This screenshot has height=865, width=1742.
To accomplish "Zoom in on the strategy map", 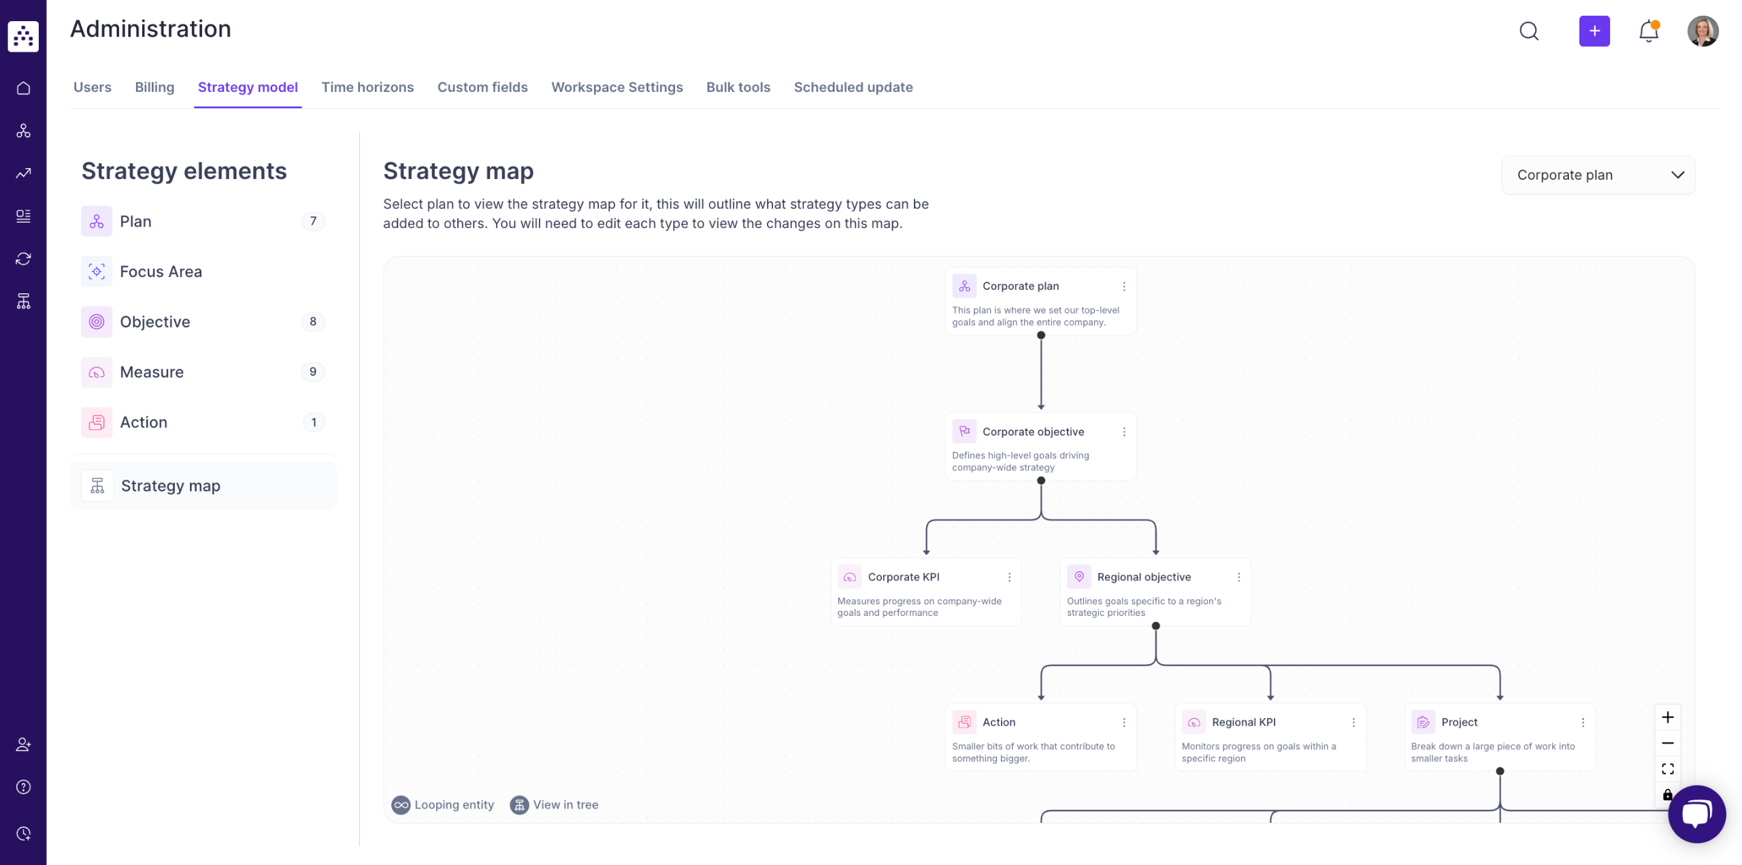I will (1667, 717).
